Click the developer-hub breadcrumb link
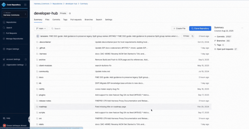Viewport: 249px width, 129px height. coord(71,4)
